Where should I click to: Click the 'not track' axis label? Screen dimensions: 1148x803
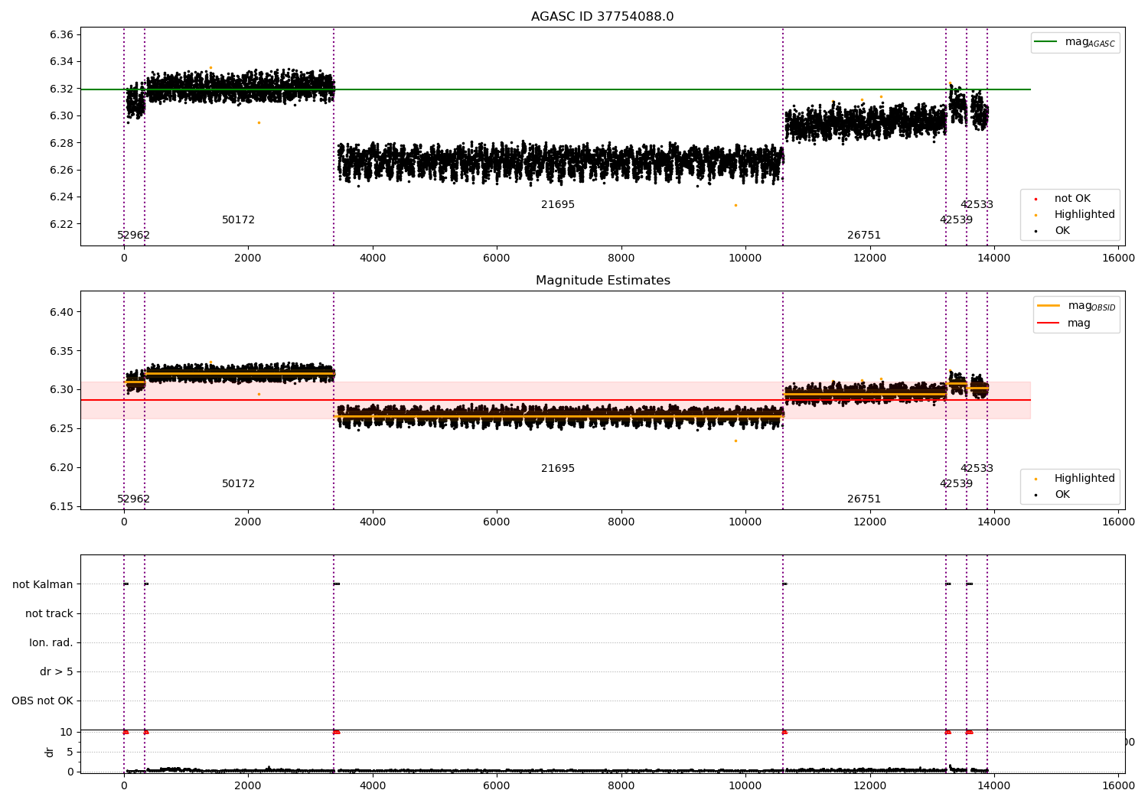click(49, 613)
